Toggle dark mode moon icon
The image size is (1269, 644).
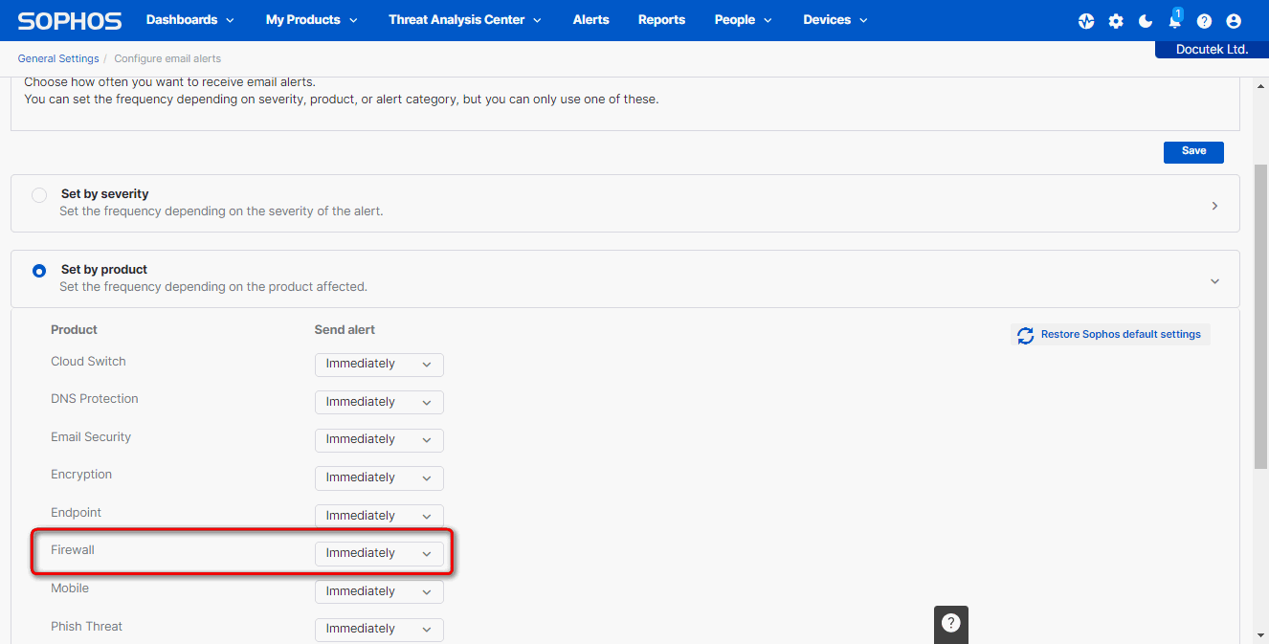click(x=1146, y=21)
